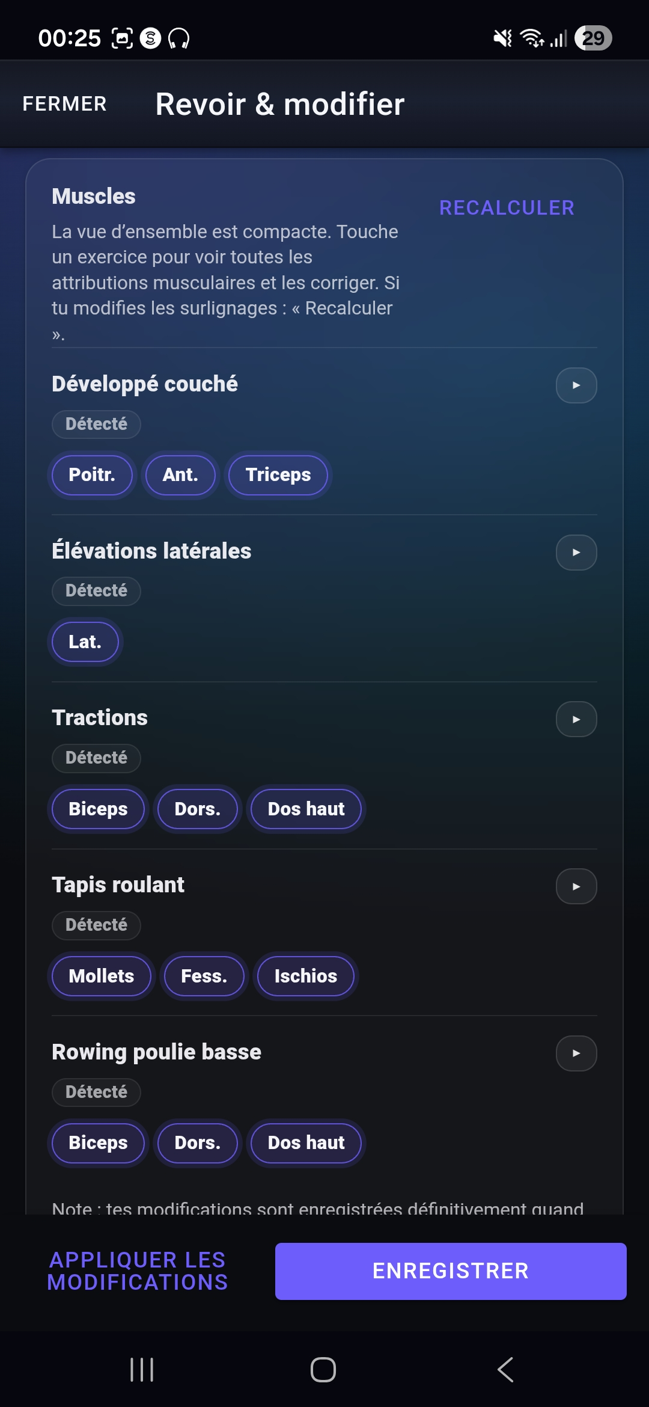Open the recent apps navigation icon

(142, 1370)
